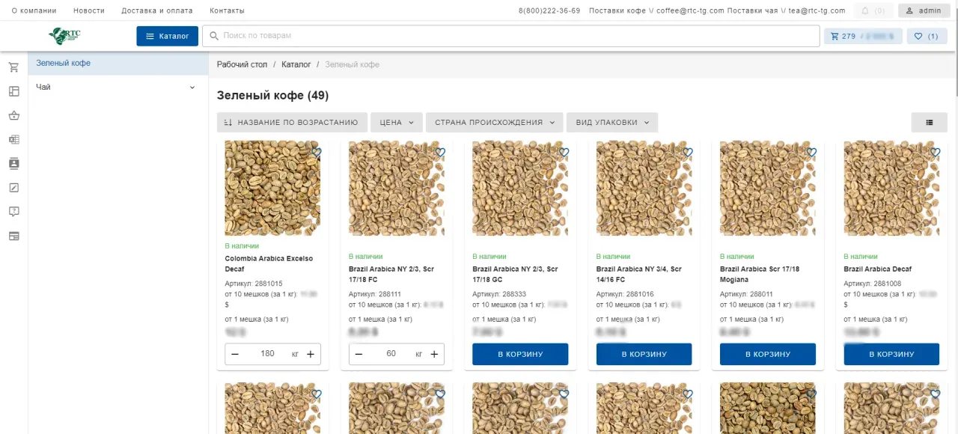This screenshot has width=958, height=434.
Task: Open the Цена filter dropdown
Action: [396, 123]
